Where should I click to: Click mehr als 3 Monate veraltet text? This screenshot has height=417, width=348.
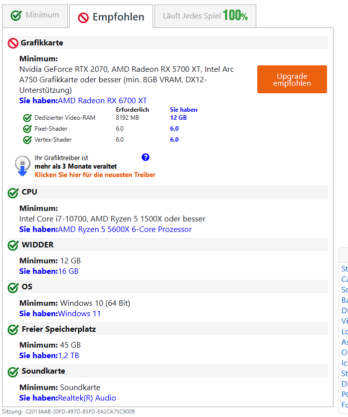coord(76,166)
